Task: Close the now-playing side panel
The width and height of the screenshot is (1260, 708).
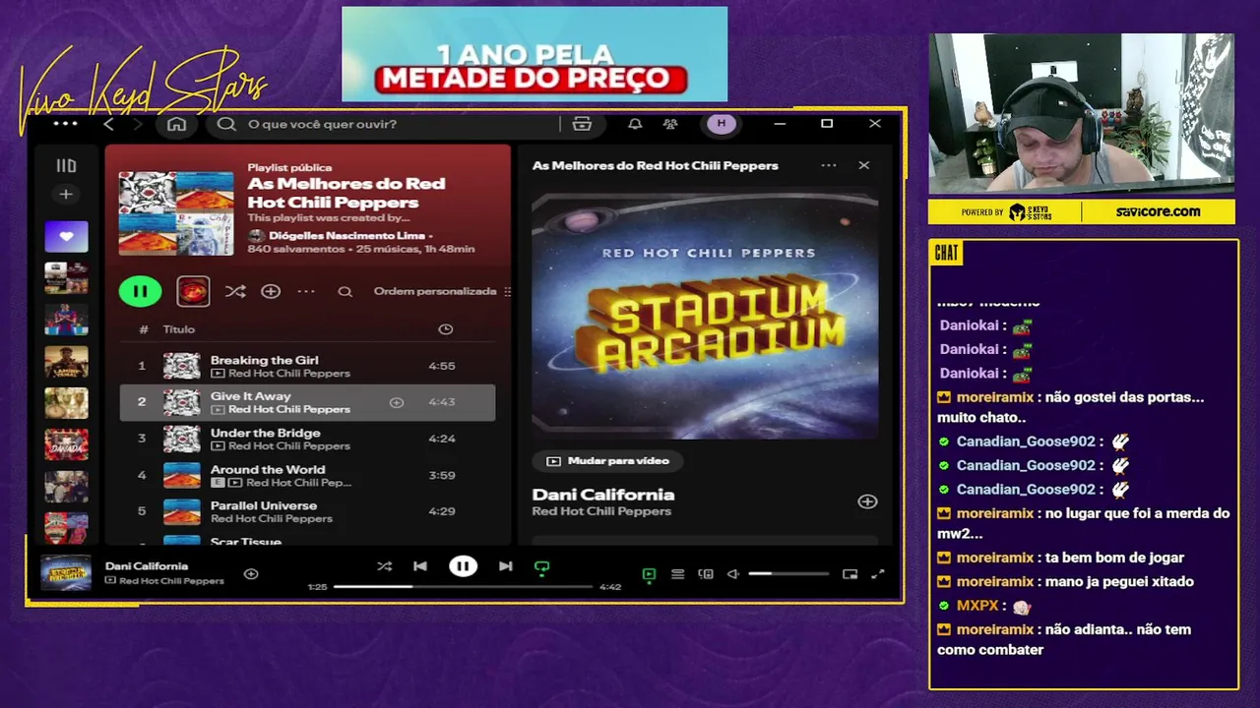Action: [864, 165]
